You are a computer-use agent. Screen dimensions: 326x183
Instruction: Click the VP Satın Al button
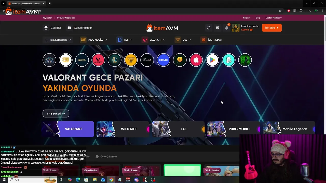56,114
